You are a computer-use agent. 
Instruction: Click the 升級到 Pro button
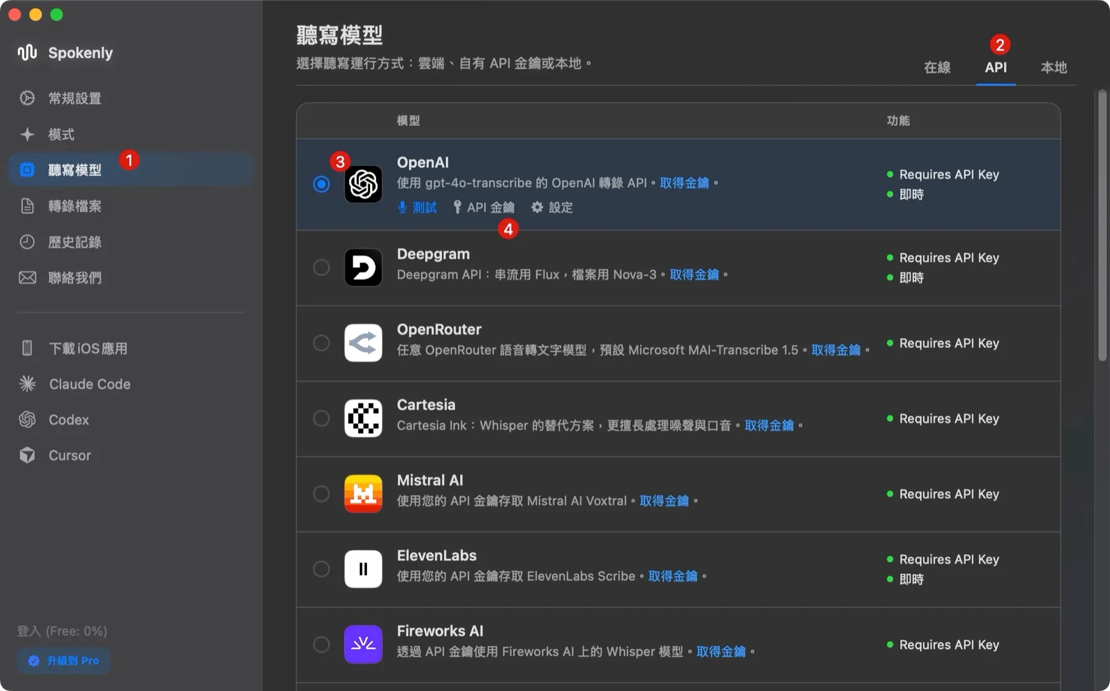(64, 661)
